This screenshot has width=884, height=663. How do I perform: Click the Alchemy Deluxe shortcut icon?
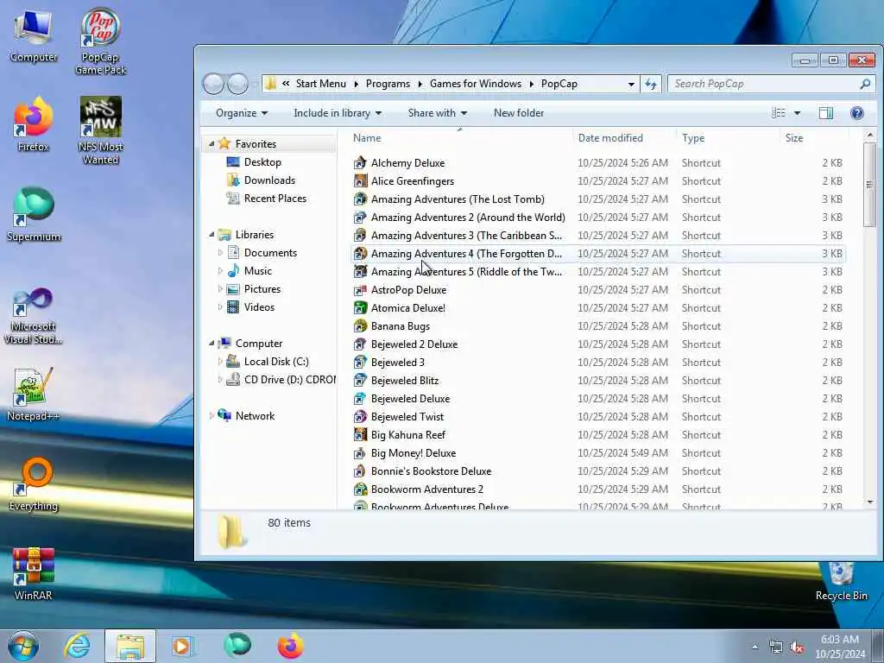(360, 163)
